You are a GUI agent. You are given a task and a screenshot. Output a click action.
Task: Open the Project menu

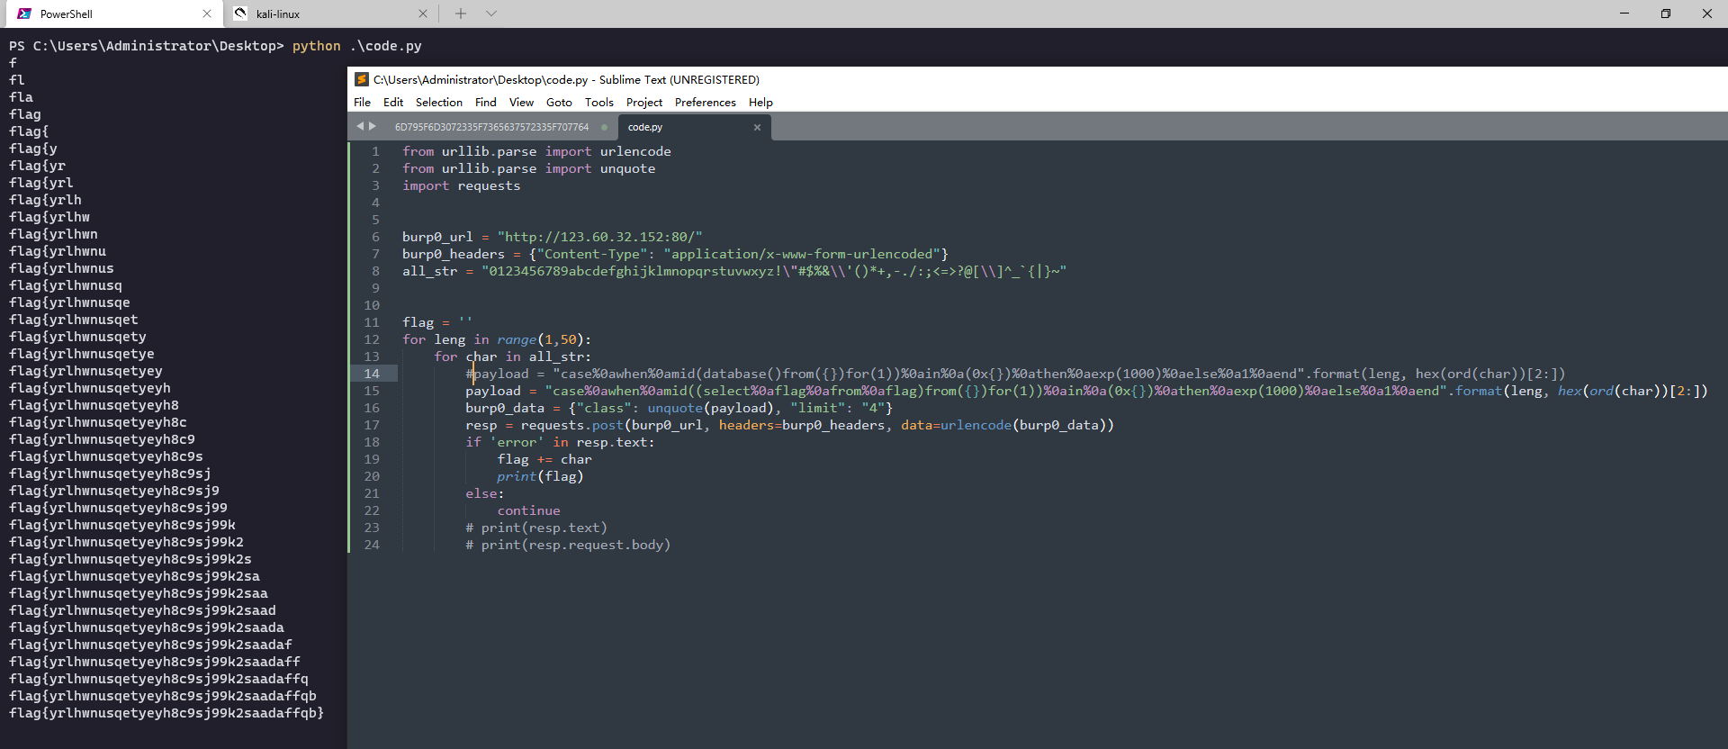point(644,102)
